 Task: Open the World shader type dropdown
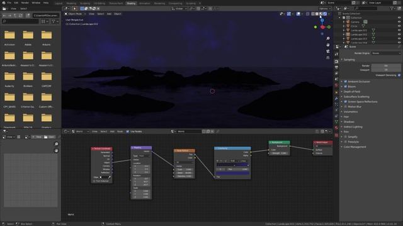point(81,131)
